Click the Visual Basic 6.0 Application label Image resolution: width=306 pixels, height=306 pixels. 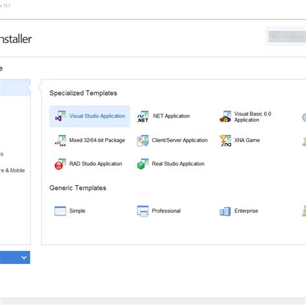(x=252, y=117)
